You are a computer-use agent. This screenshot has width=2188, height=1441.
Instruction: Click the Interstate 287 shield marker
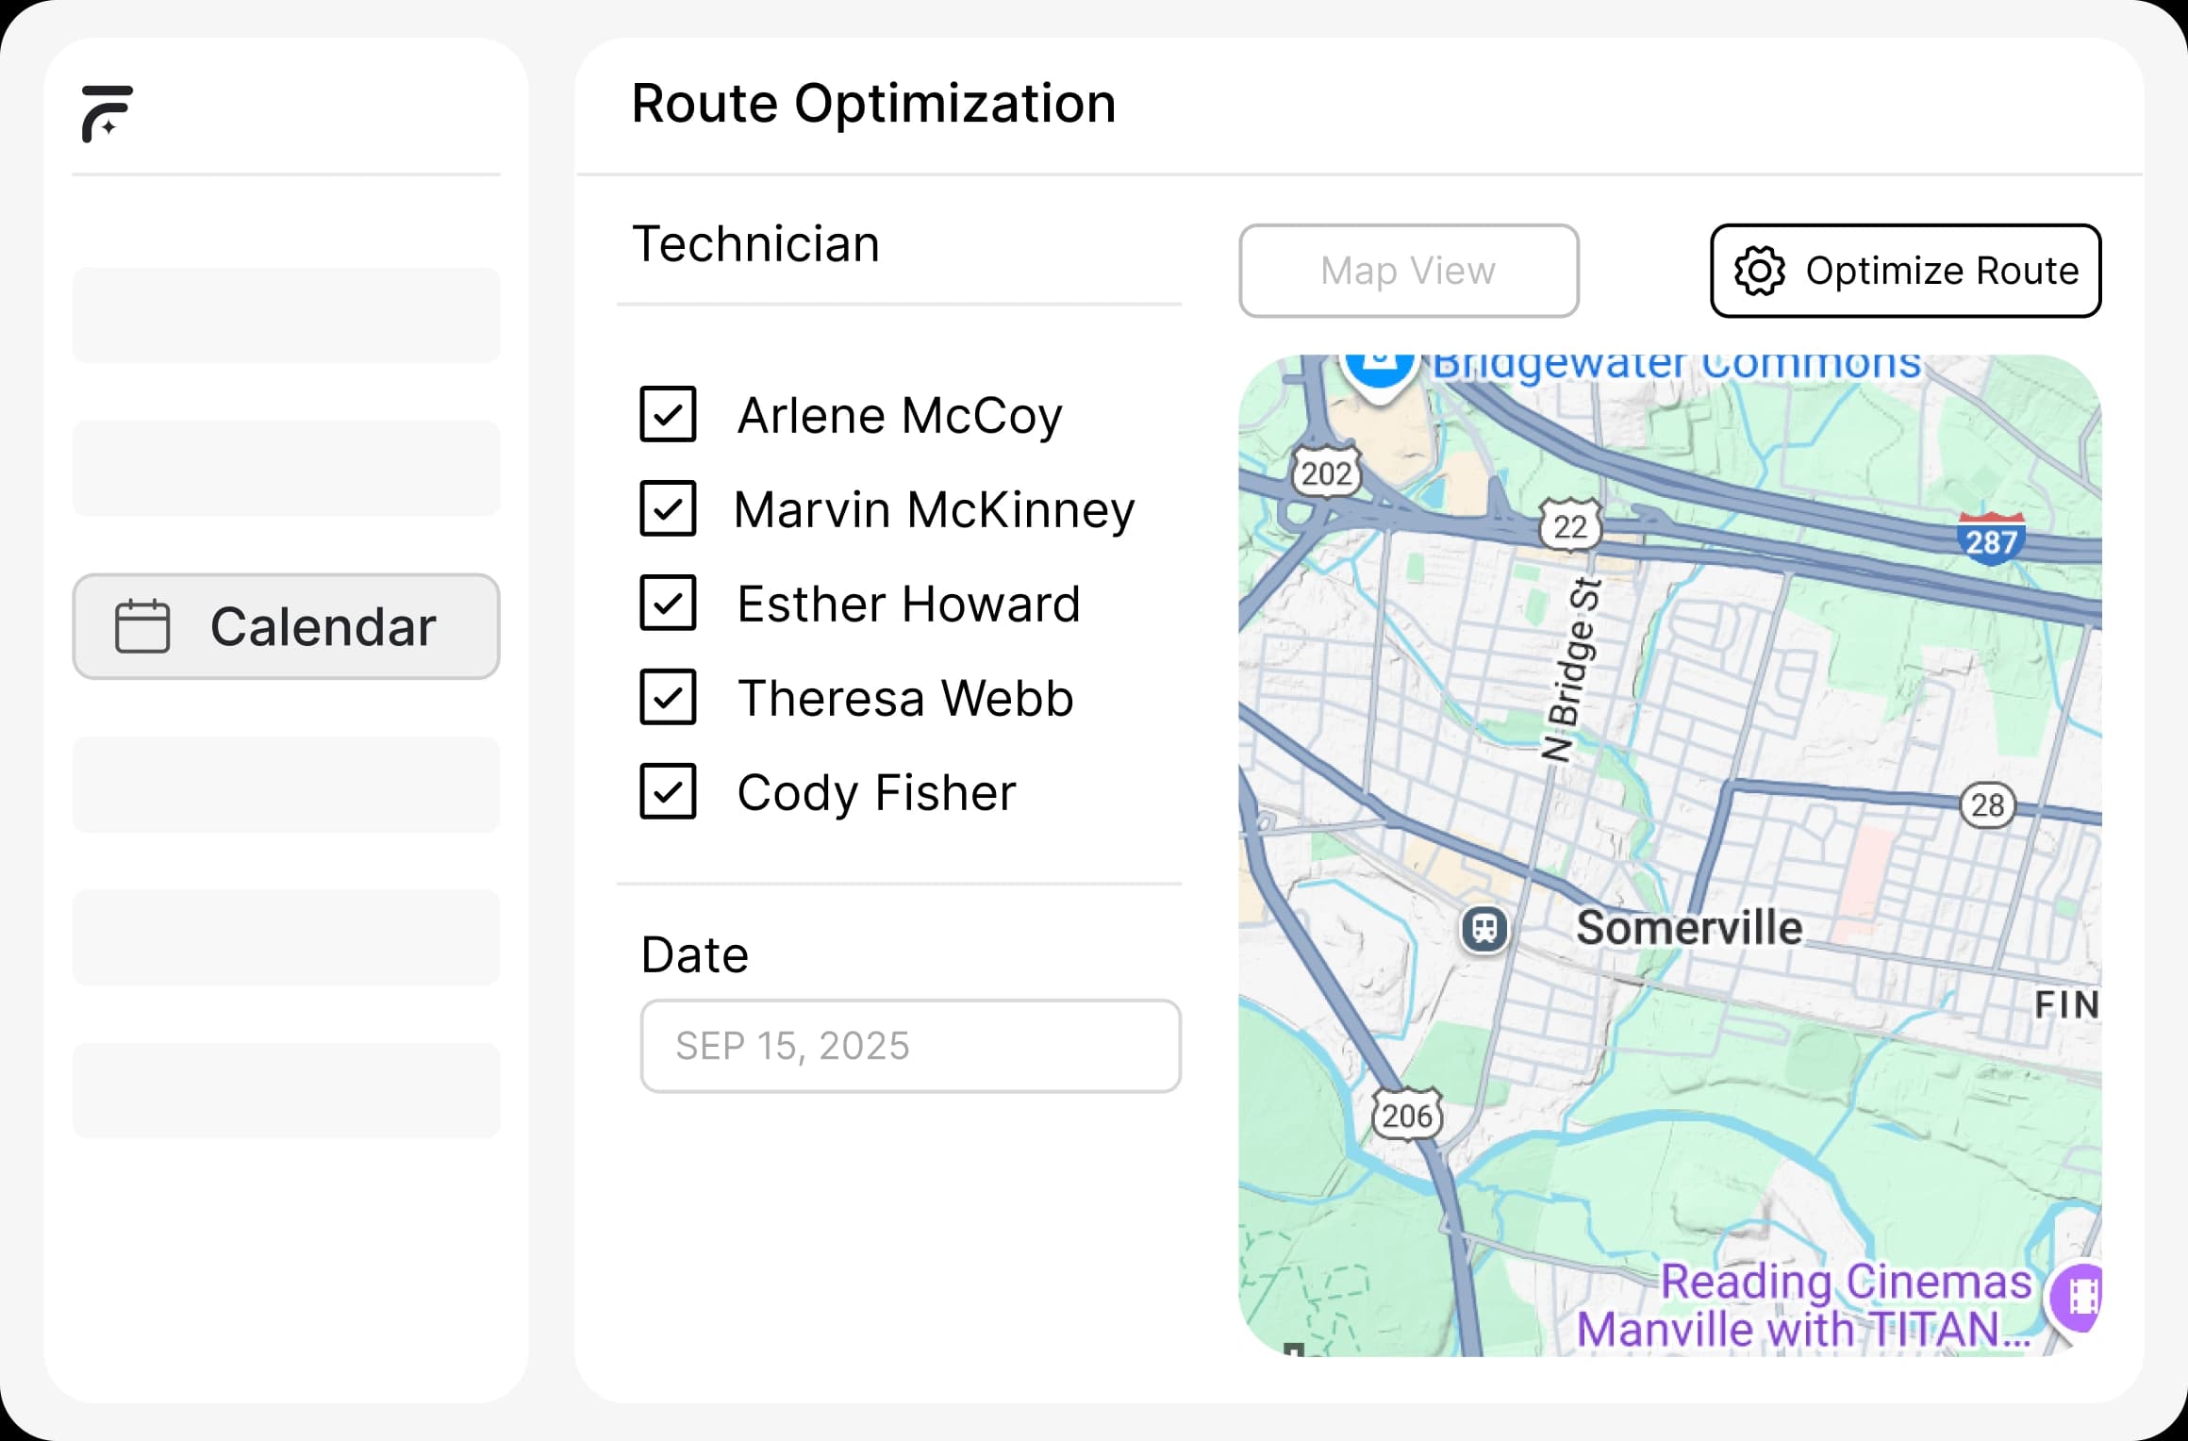coord(1991,540)
